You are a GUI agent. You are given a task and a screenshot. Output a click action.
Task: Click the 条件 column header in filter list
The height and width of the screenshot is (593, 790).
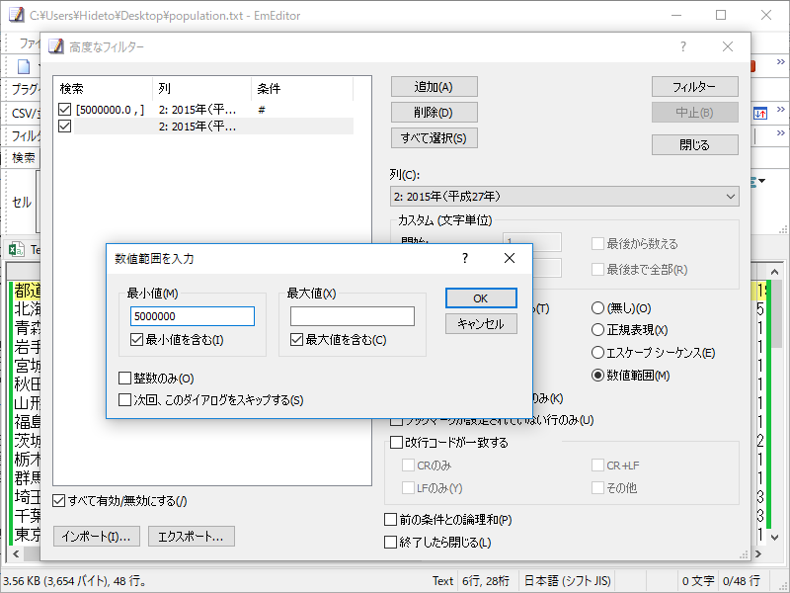click(x=302, y=89)
